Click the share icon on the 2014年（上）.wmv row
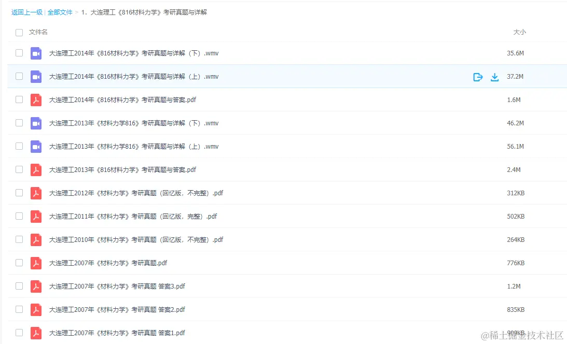This screenshot has width=567, height=344. pyautogui.click(x=478, y=77)
